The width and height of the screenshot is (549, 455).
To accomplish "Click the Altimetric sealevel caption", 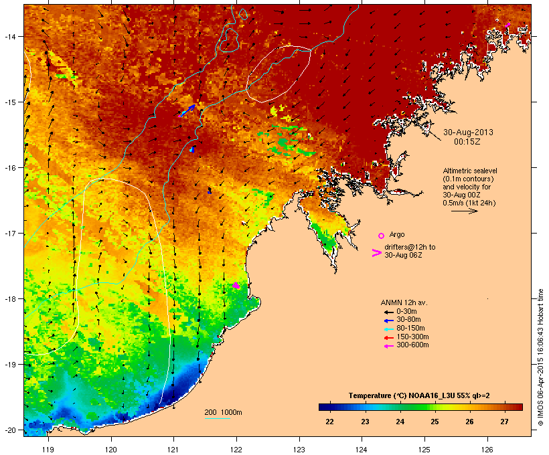I will [470, 171].
